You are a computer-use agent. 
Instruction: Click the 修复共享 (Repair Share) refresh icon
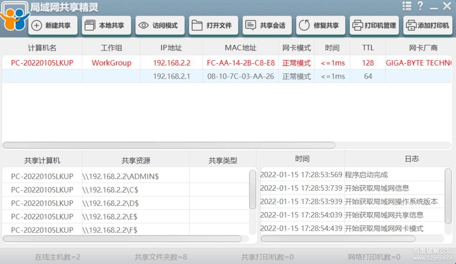(x=304, y=26)
